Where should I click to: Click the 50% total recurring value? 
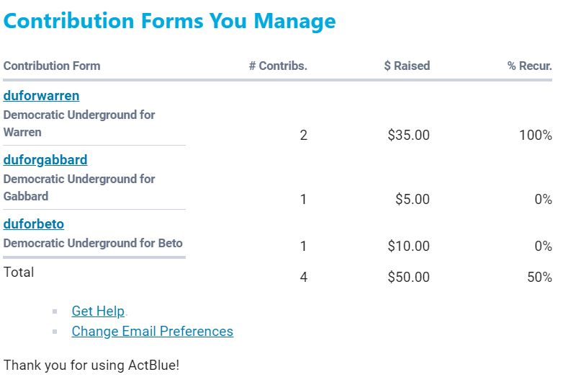[x=539, y=278]
